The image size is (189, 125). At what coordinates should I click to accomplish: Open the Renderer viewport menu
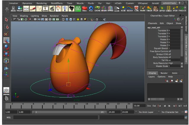point(55,16)
